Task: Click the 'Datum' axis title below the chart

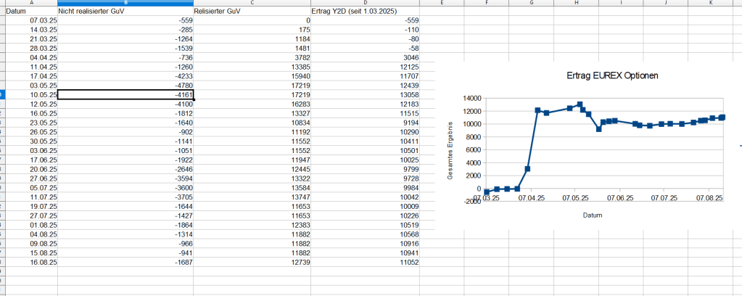Action: click(x=593, y=215)
